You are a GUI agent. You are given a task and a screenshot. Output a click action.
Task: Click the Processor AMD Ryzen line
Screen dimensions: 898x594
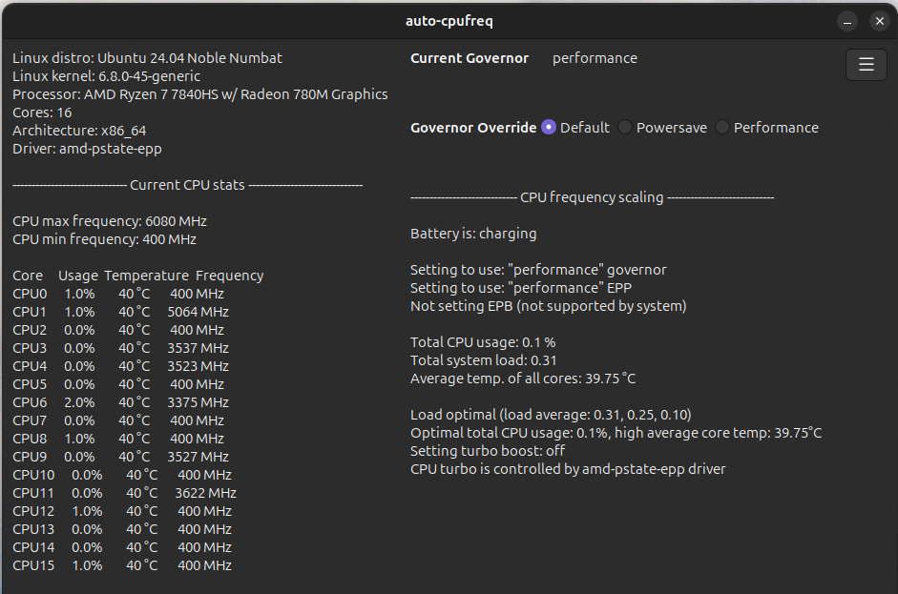point(199,94)
